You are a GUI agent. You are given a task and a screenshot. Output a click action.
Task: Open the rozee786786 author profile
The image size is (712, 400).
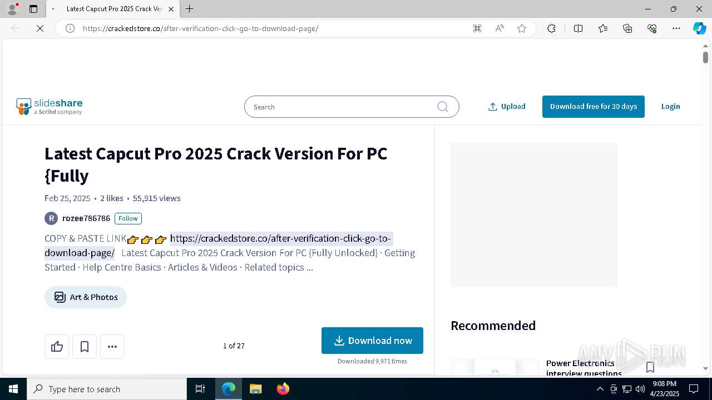coord(86,218)
